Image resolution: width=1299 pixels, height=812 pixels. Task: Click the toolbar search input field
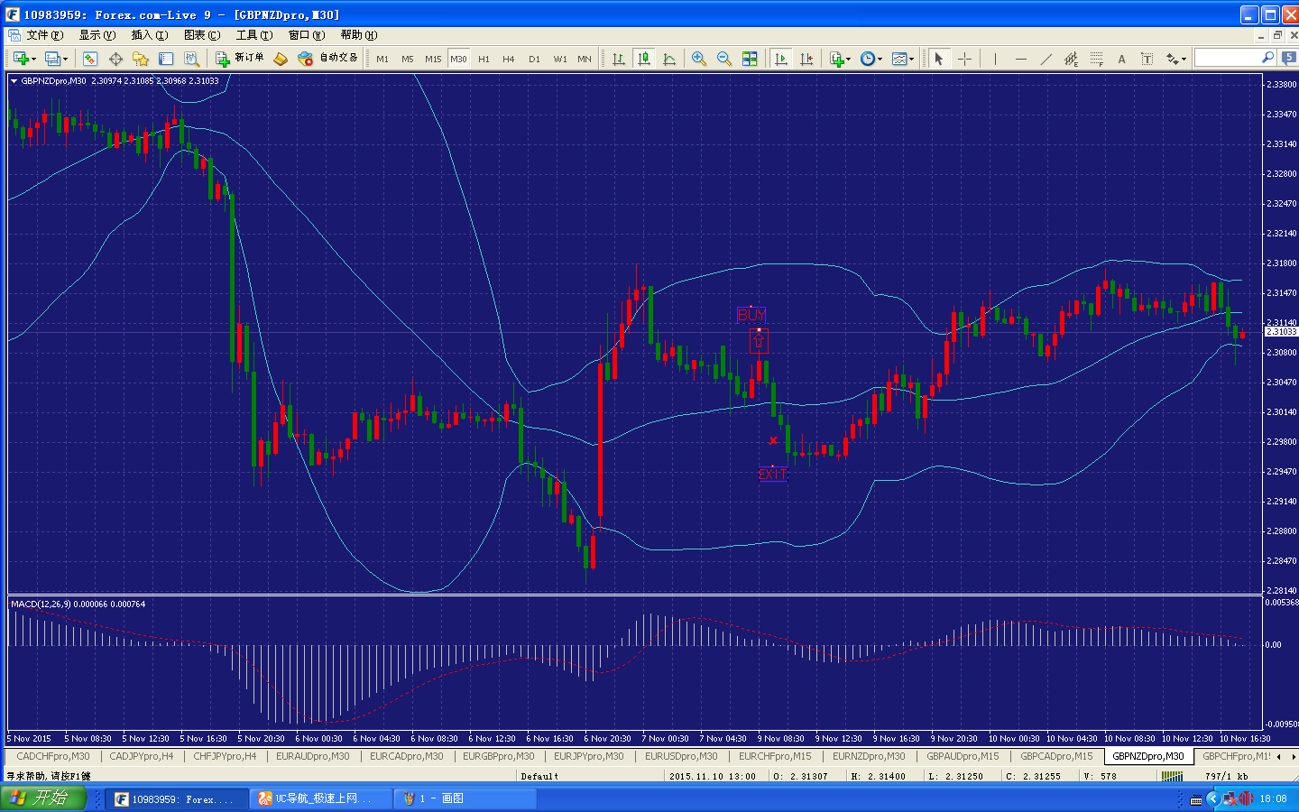pyautogui.click(x=1235, y=58)
